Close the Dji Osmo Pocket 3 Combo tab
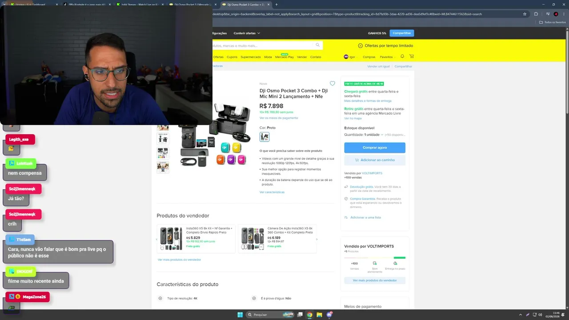Image resolution: width=569 pixels, height=320 pixels. coord(269,4)
